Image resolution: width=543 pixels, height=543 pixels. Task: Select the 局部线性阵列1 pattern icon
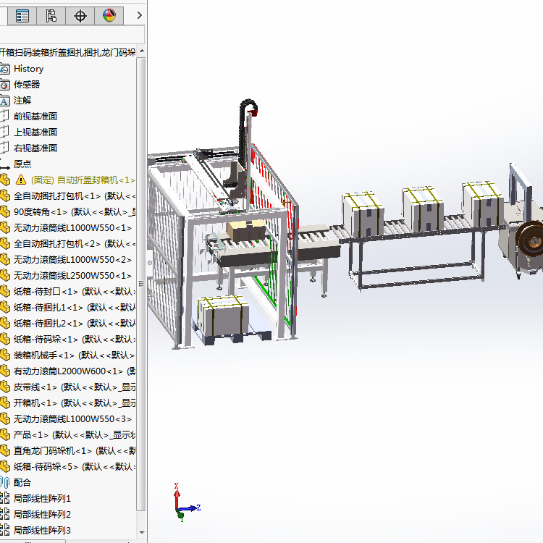click(x=5, y=499)
